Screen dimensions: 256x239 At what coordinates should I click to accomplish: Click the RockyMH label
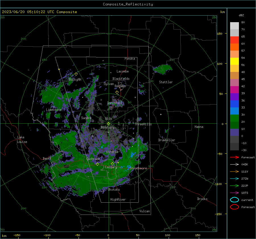(75, 80)
